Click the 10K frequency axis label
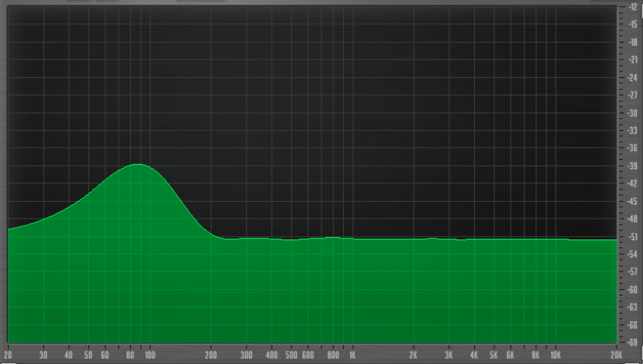 tap(555, 354)
